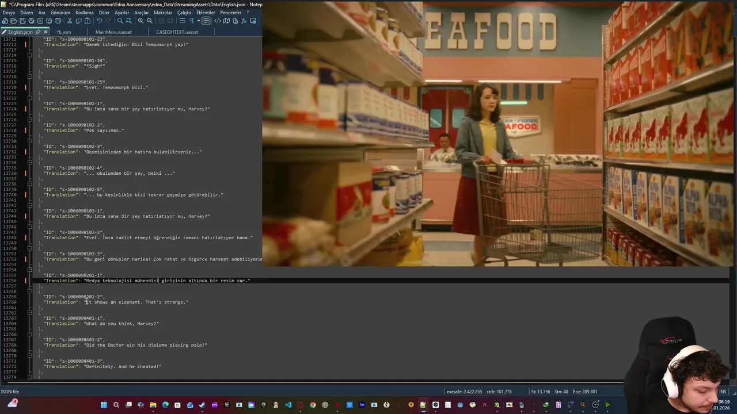This screenshot has height=414, width=737.
Task: Cut selection with the scissors icon
Action: [70, 21]
